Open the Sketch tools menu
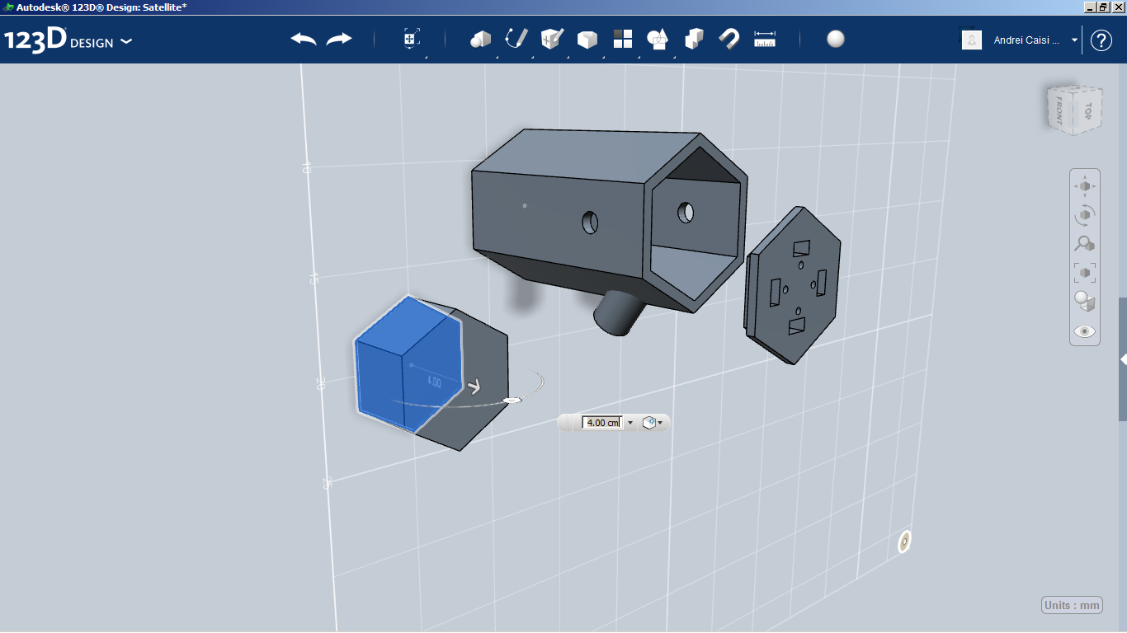The width and height of the screenshot is (1127, 633). pyautogui.click(x=516, y=39)
